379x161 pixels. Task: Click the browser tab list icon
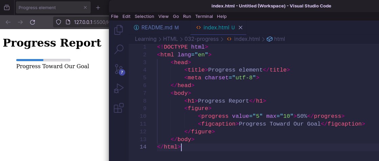click(x=7, y=7)
